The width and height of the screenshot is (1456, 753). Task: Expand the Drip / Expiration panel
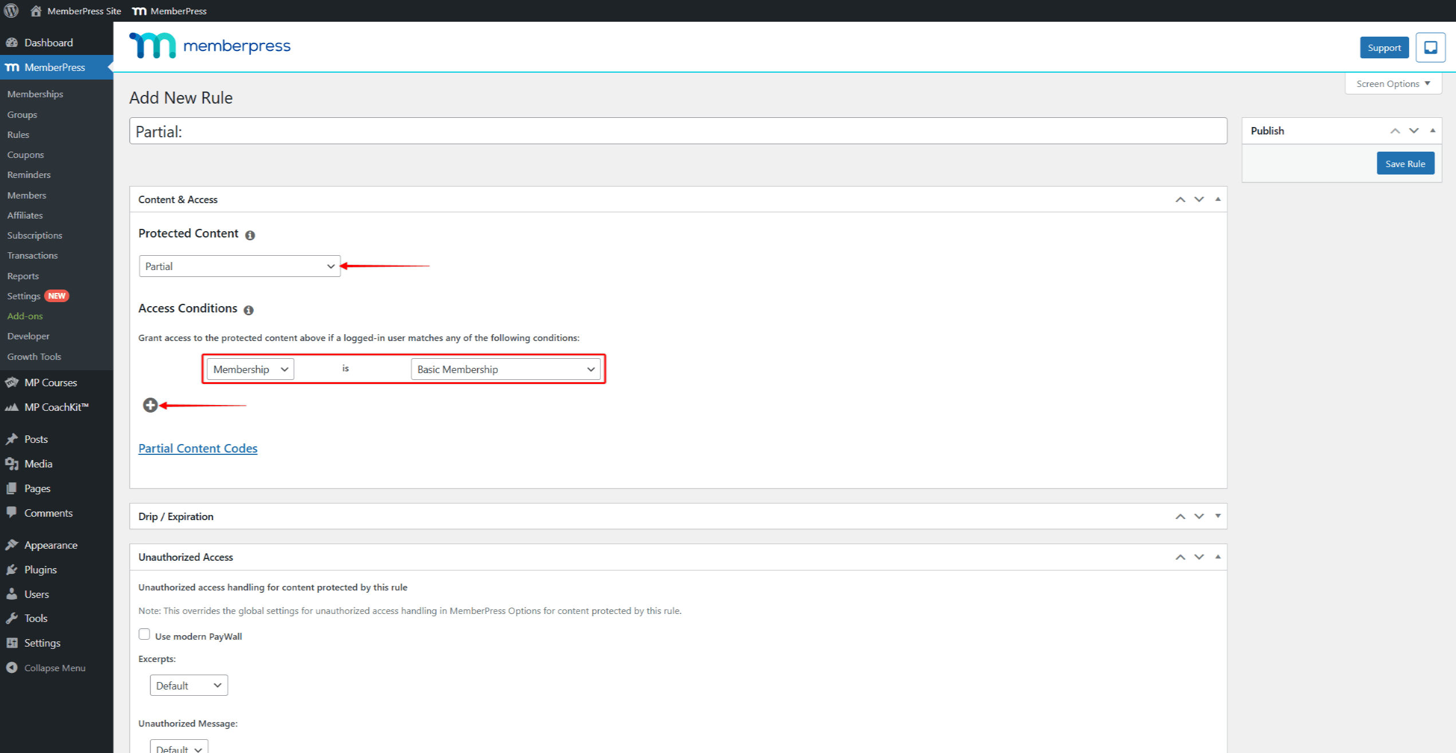1218,516
